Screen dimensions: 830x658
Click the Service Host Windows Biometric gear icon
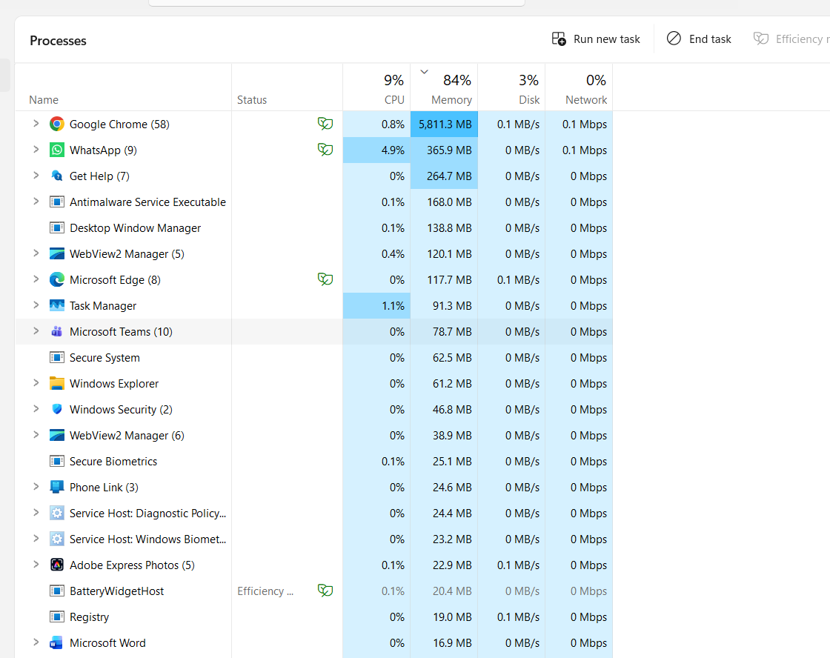coord(56,539)
